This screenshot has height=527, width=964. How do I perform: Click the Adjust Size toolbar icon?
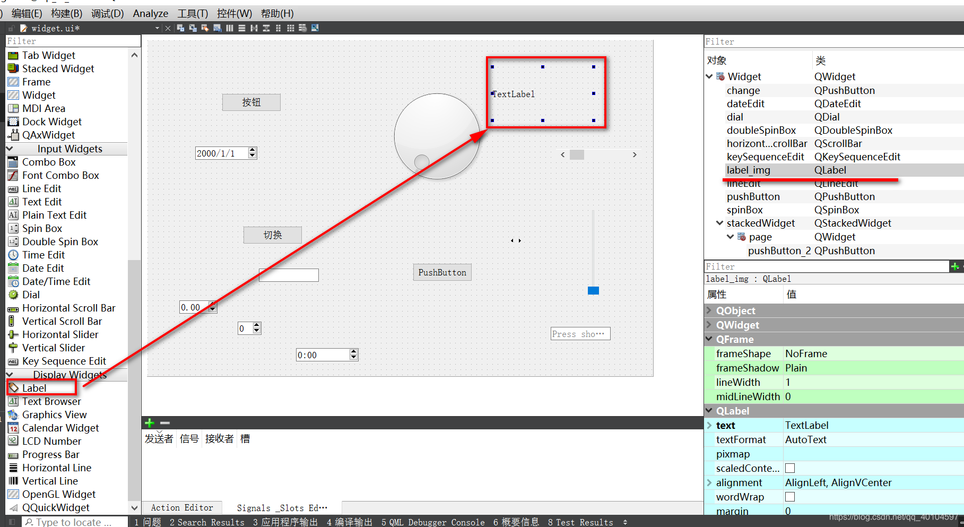pos(315,28)
